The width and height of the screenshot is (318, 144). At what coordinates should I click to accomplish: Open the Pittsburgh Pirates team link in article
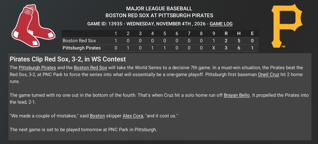(37, 68)
